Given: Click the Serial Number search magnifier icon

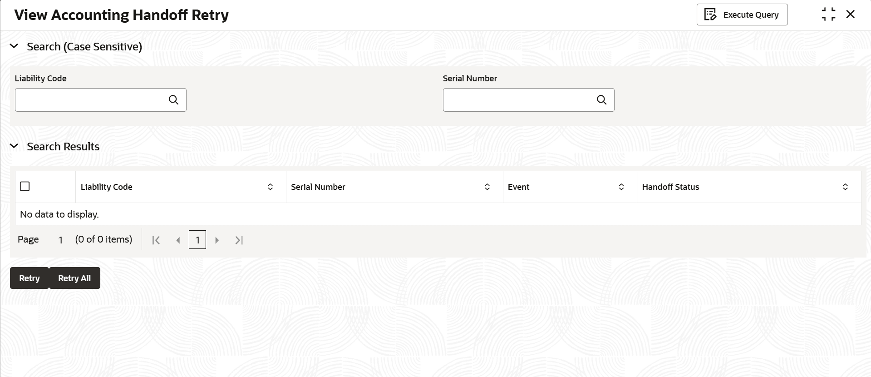Looking at the screenshot, I should (601, 100).
